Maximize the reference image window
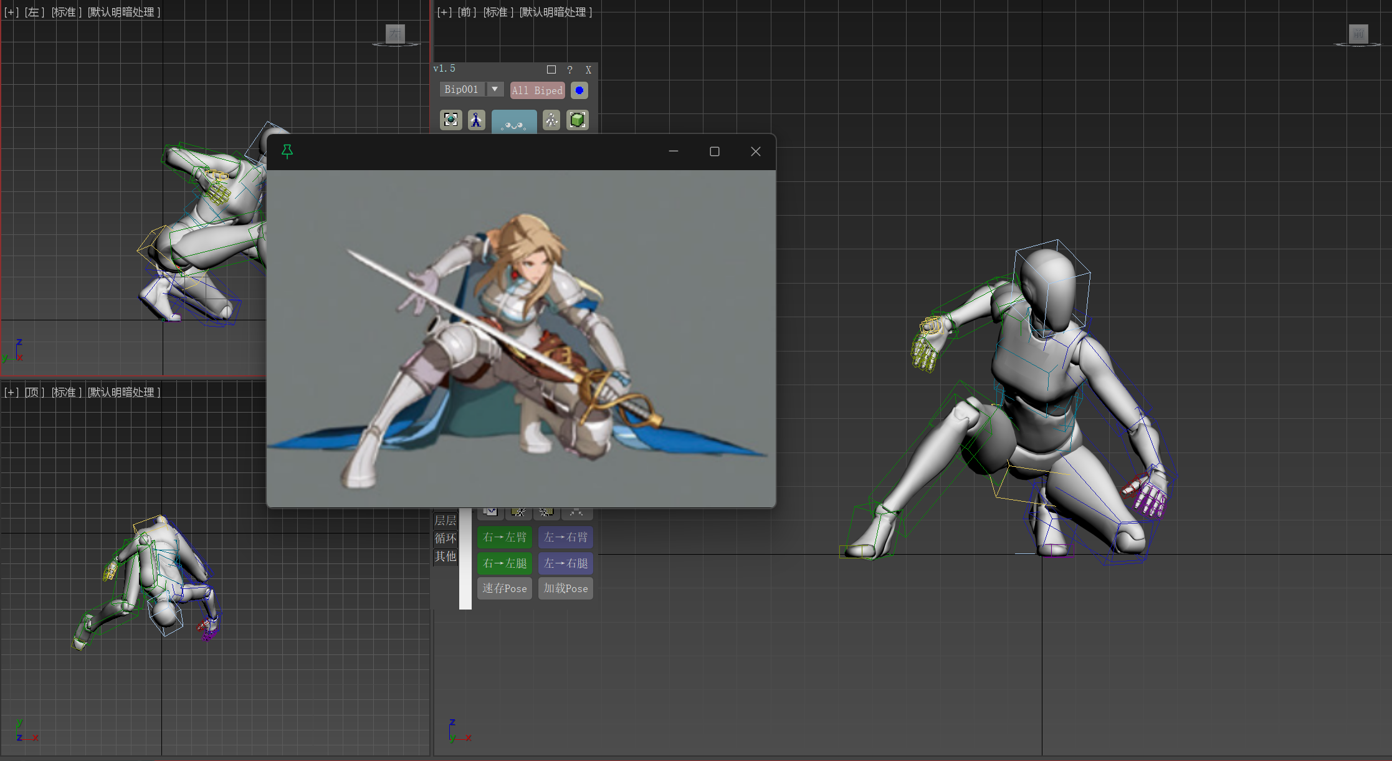This screenshot has width=1392, height=761. [x=715, y=151]
